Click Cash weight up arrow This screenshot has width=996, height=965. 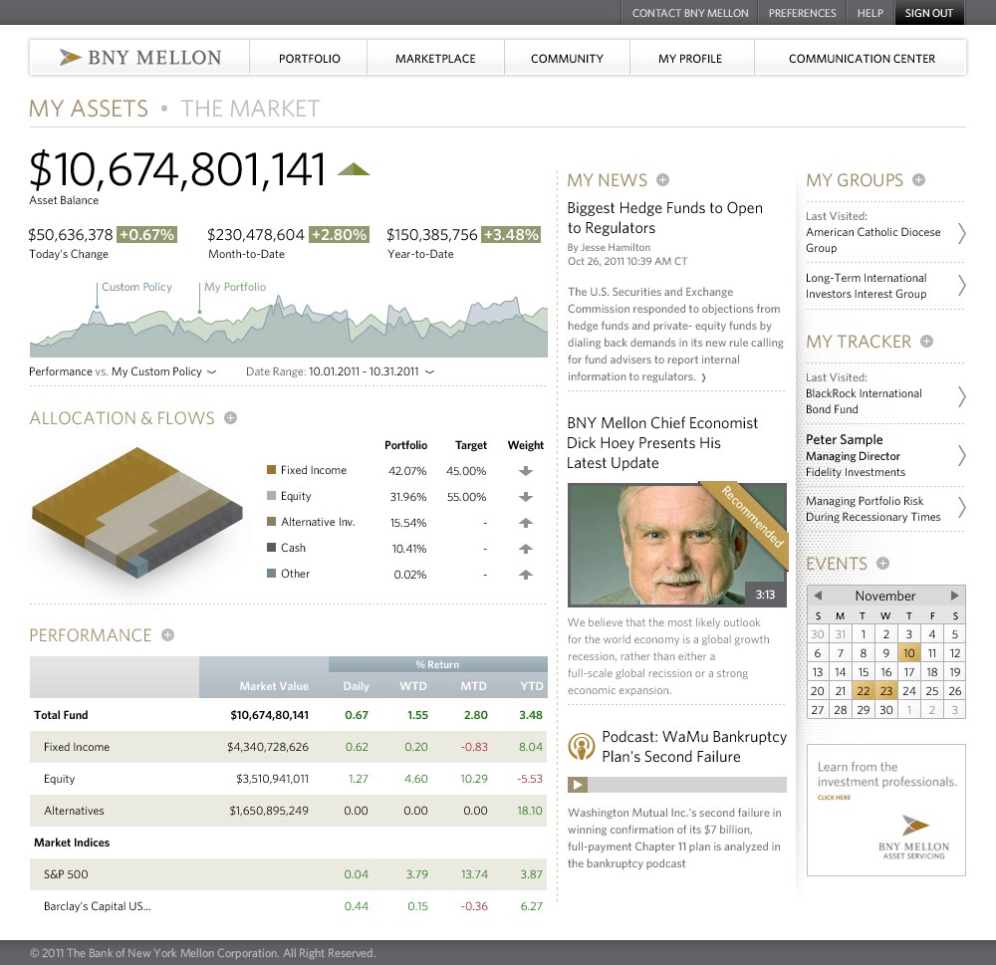[525, 549]
